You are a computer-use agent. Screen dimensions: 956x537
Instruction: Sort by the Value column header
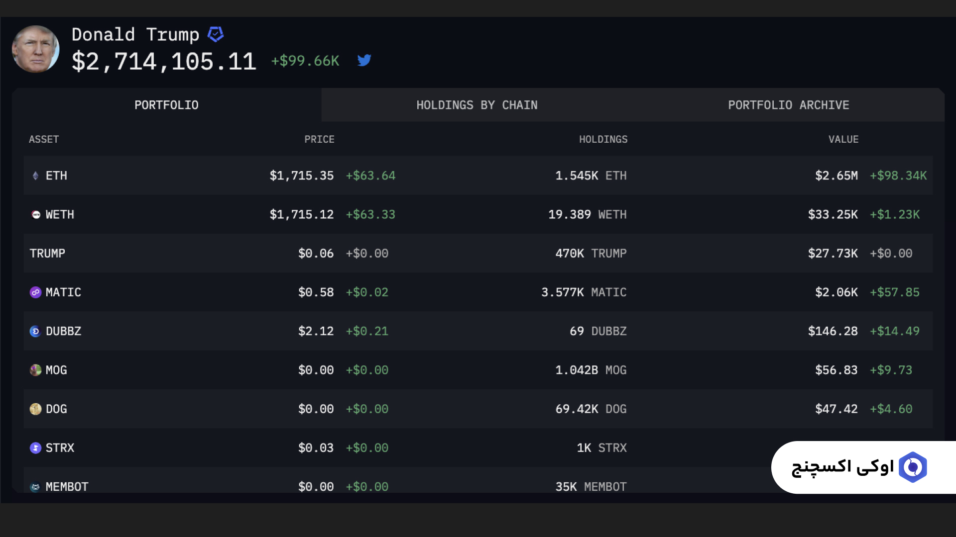[x=843, y=139]
